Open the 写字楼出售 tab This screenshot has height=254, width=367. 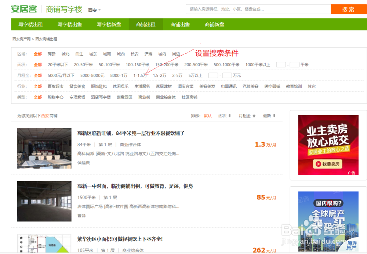point(70,25)
